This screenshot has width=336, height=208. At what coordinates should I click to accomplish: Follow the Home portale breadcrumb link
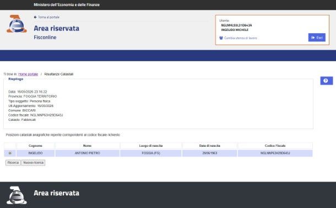[28, 74]
